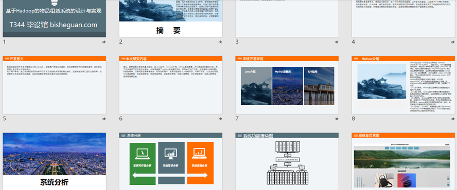Click the transition star icon under slide 4
The width and height of the screenshot is (457, 190).
coord(453,42)
